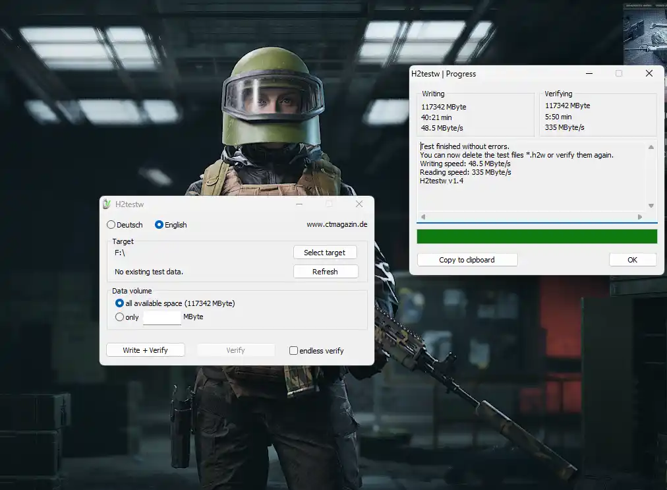Screen dimensions: 667x490
Task: Click the 'H2testw v1.4' log line
Action: [442, 181]
